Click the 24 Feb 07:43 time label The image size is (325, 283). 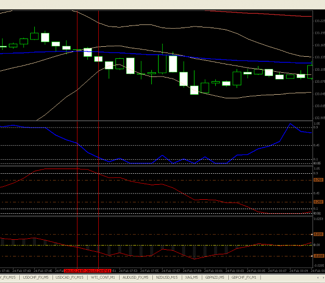(21, 271)
